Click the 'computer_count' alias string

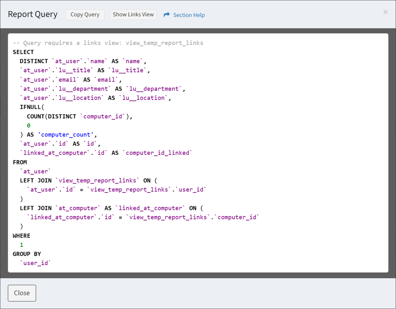pos(66,135)
